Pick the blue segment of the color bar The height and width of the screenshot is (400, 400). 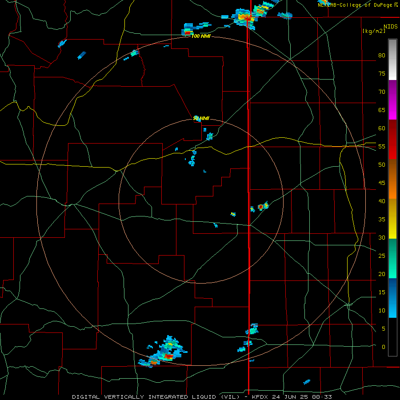[x=392, y=298]
